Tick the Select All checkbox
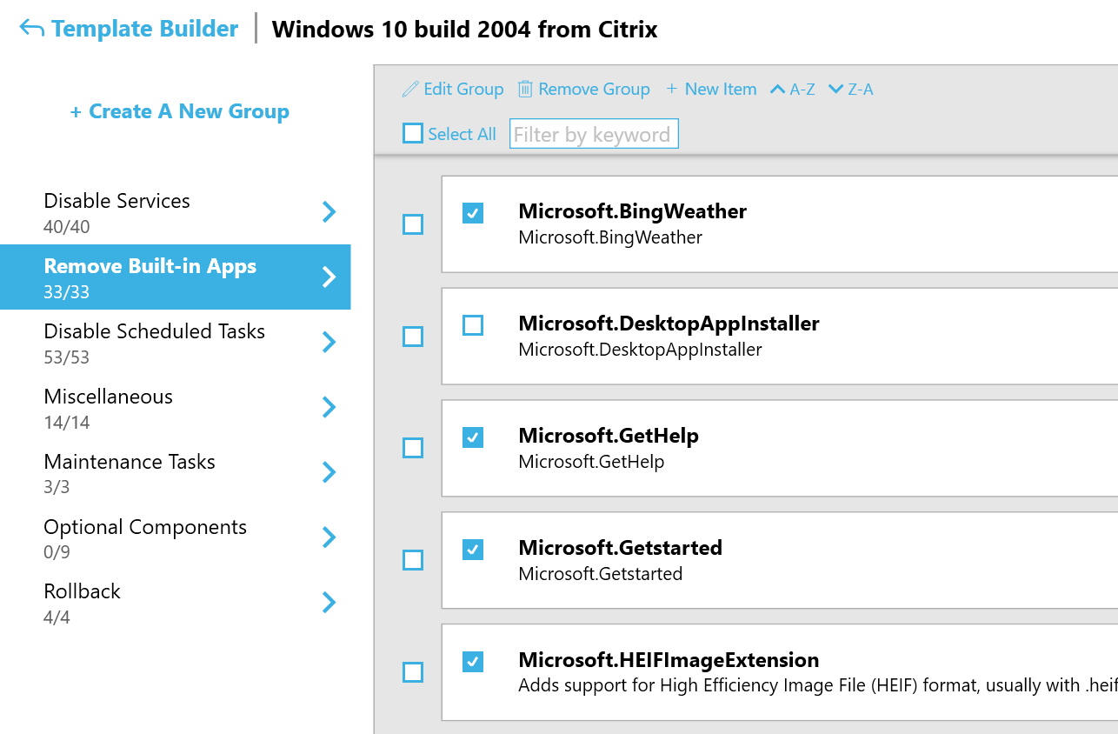 click(413, 134)
